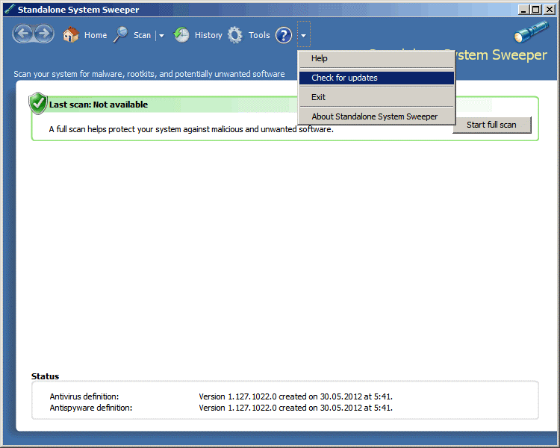Click the Scan magnifier icon
This screenshot has height=448, width=560.
click(x=121, y=34)
